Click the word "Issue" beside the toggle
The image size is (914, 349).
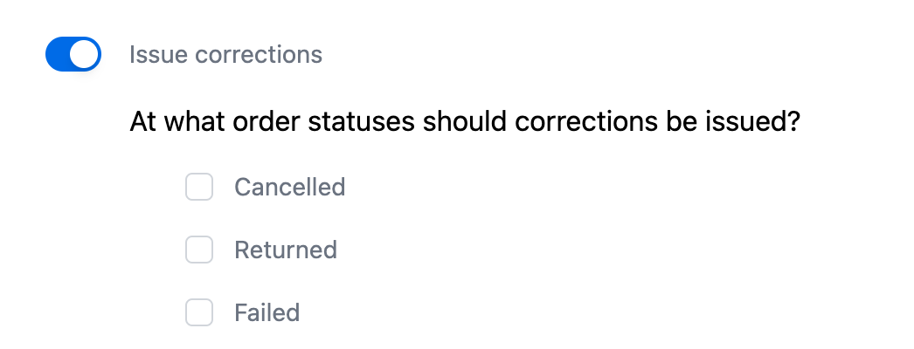tap(159, 55)
